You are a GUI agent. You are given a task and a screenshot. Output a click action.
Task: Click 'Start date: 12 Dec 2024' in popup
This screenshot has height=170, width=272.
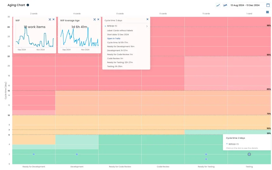[118, 35]
